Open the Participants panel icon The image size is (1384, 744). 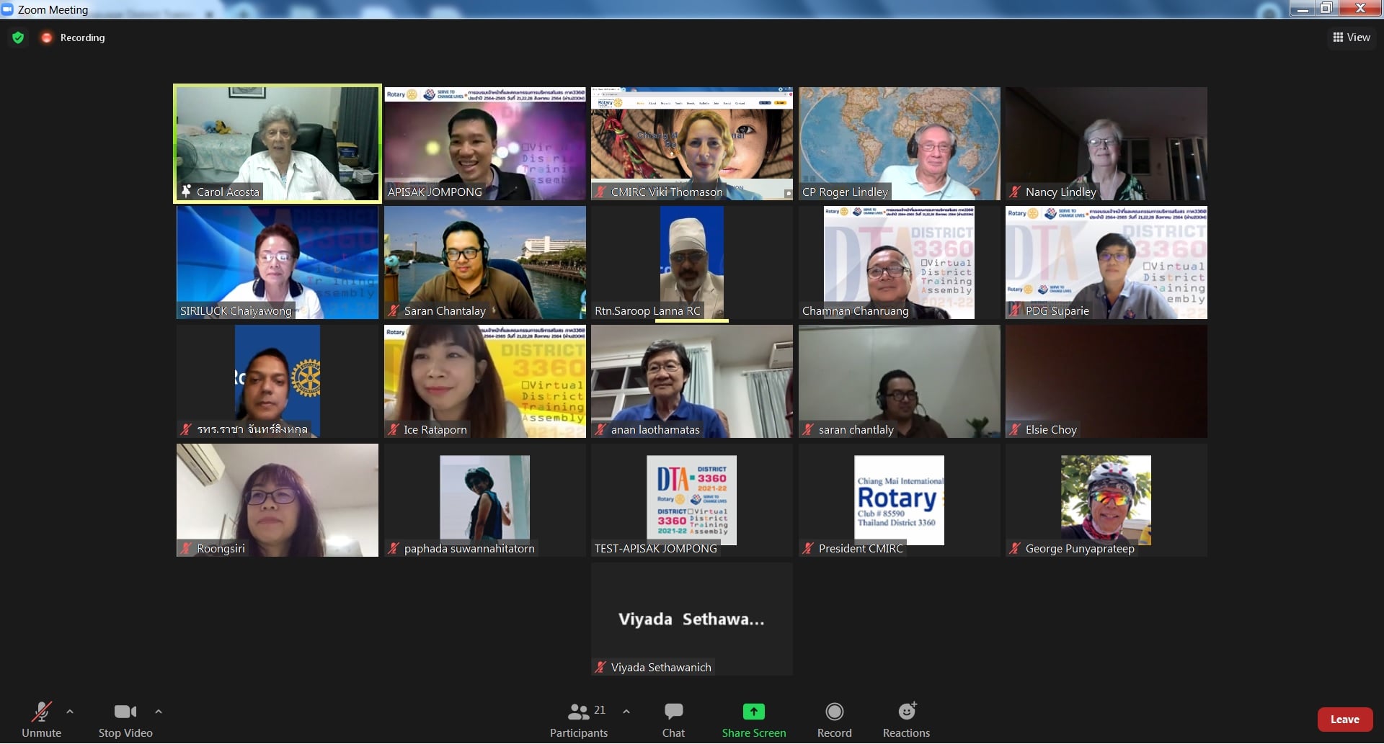click(579, 712)
